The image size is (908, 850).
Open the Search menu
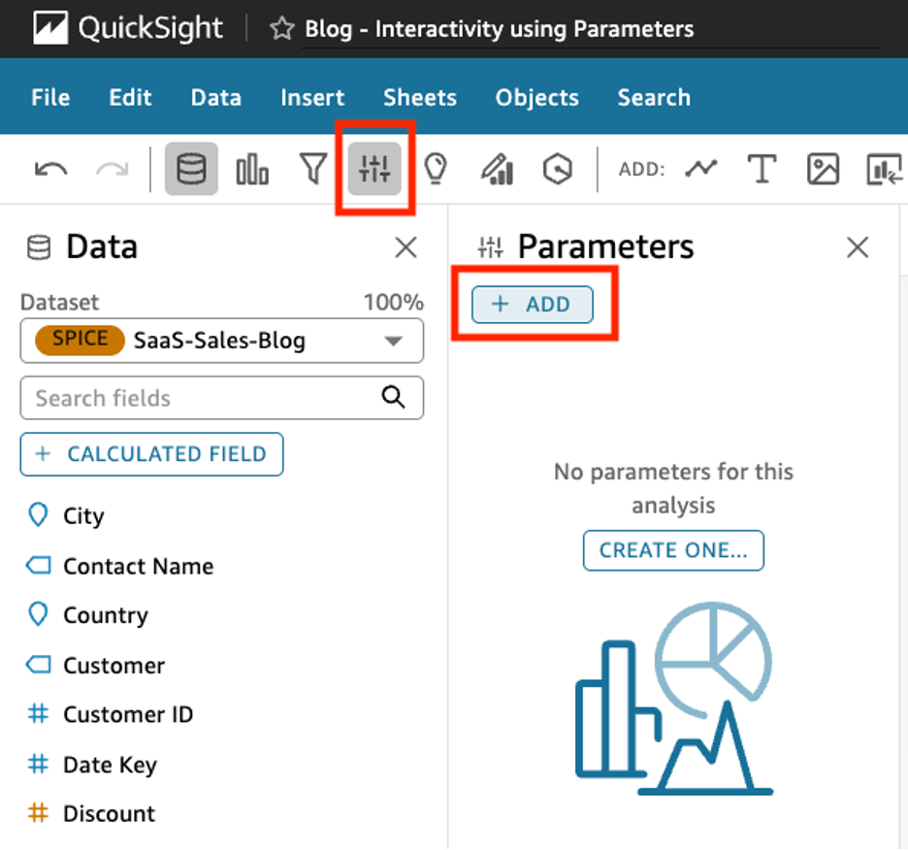(x=654, y=97)
